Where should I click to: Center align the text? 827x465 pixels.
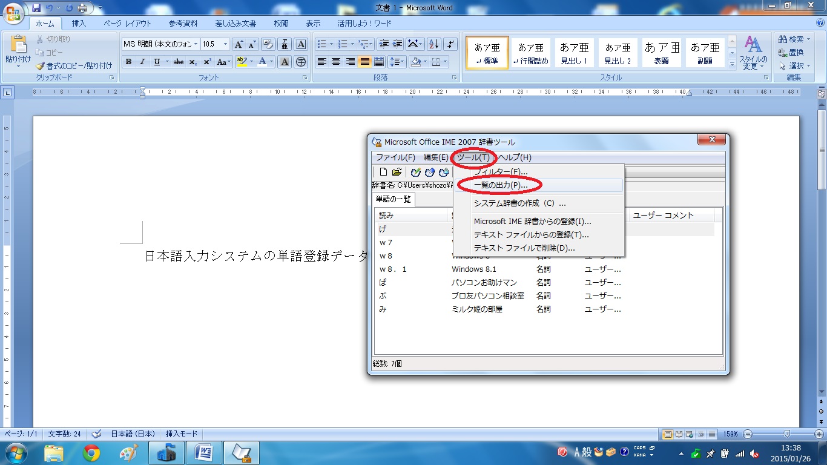(x=336, y=62)
